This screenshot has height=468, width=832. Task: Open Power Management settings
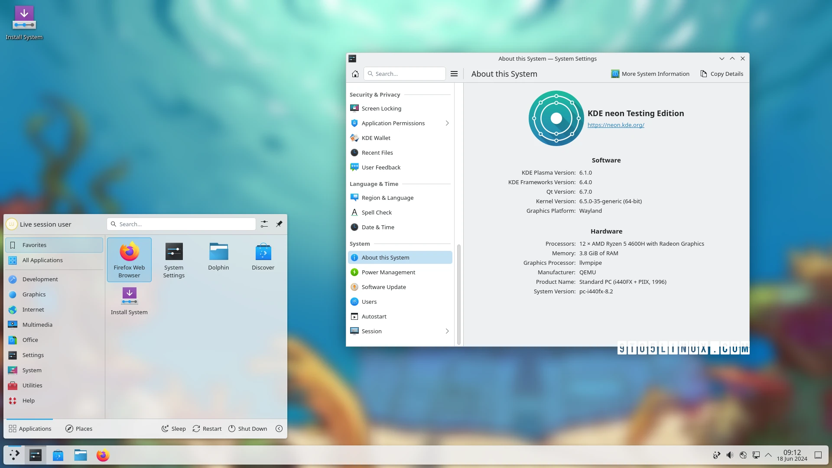point(388,272)
